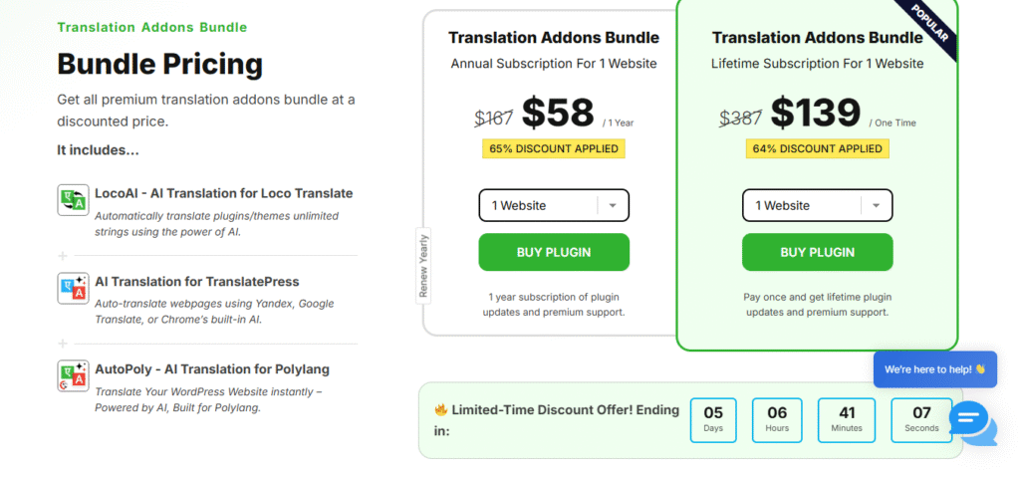Click the Days countdown box
The image size is (1020, 477).
click(x=713, y=419)
